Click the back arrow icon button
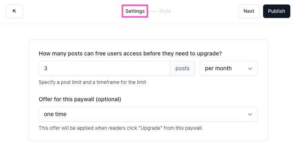Screen dimensions: 294x149 click(14, 11)
